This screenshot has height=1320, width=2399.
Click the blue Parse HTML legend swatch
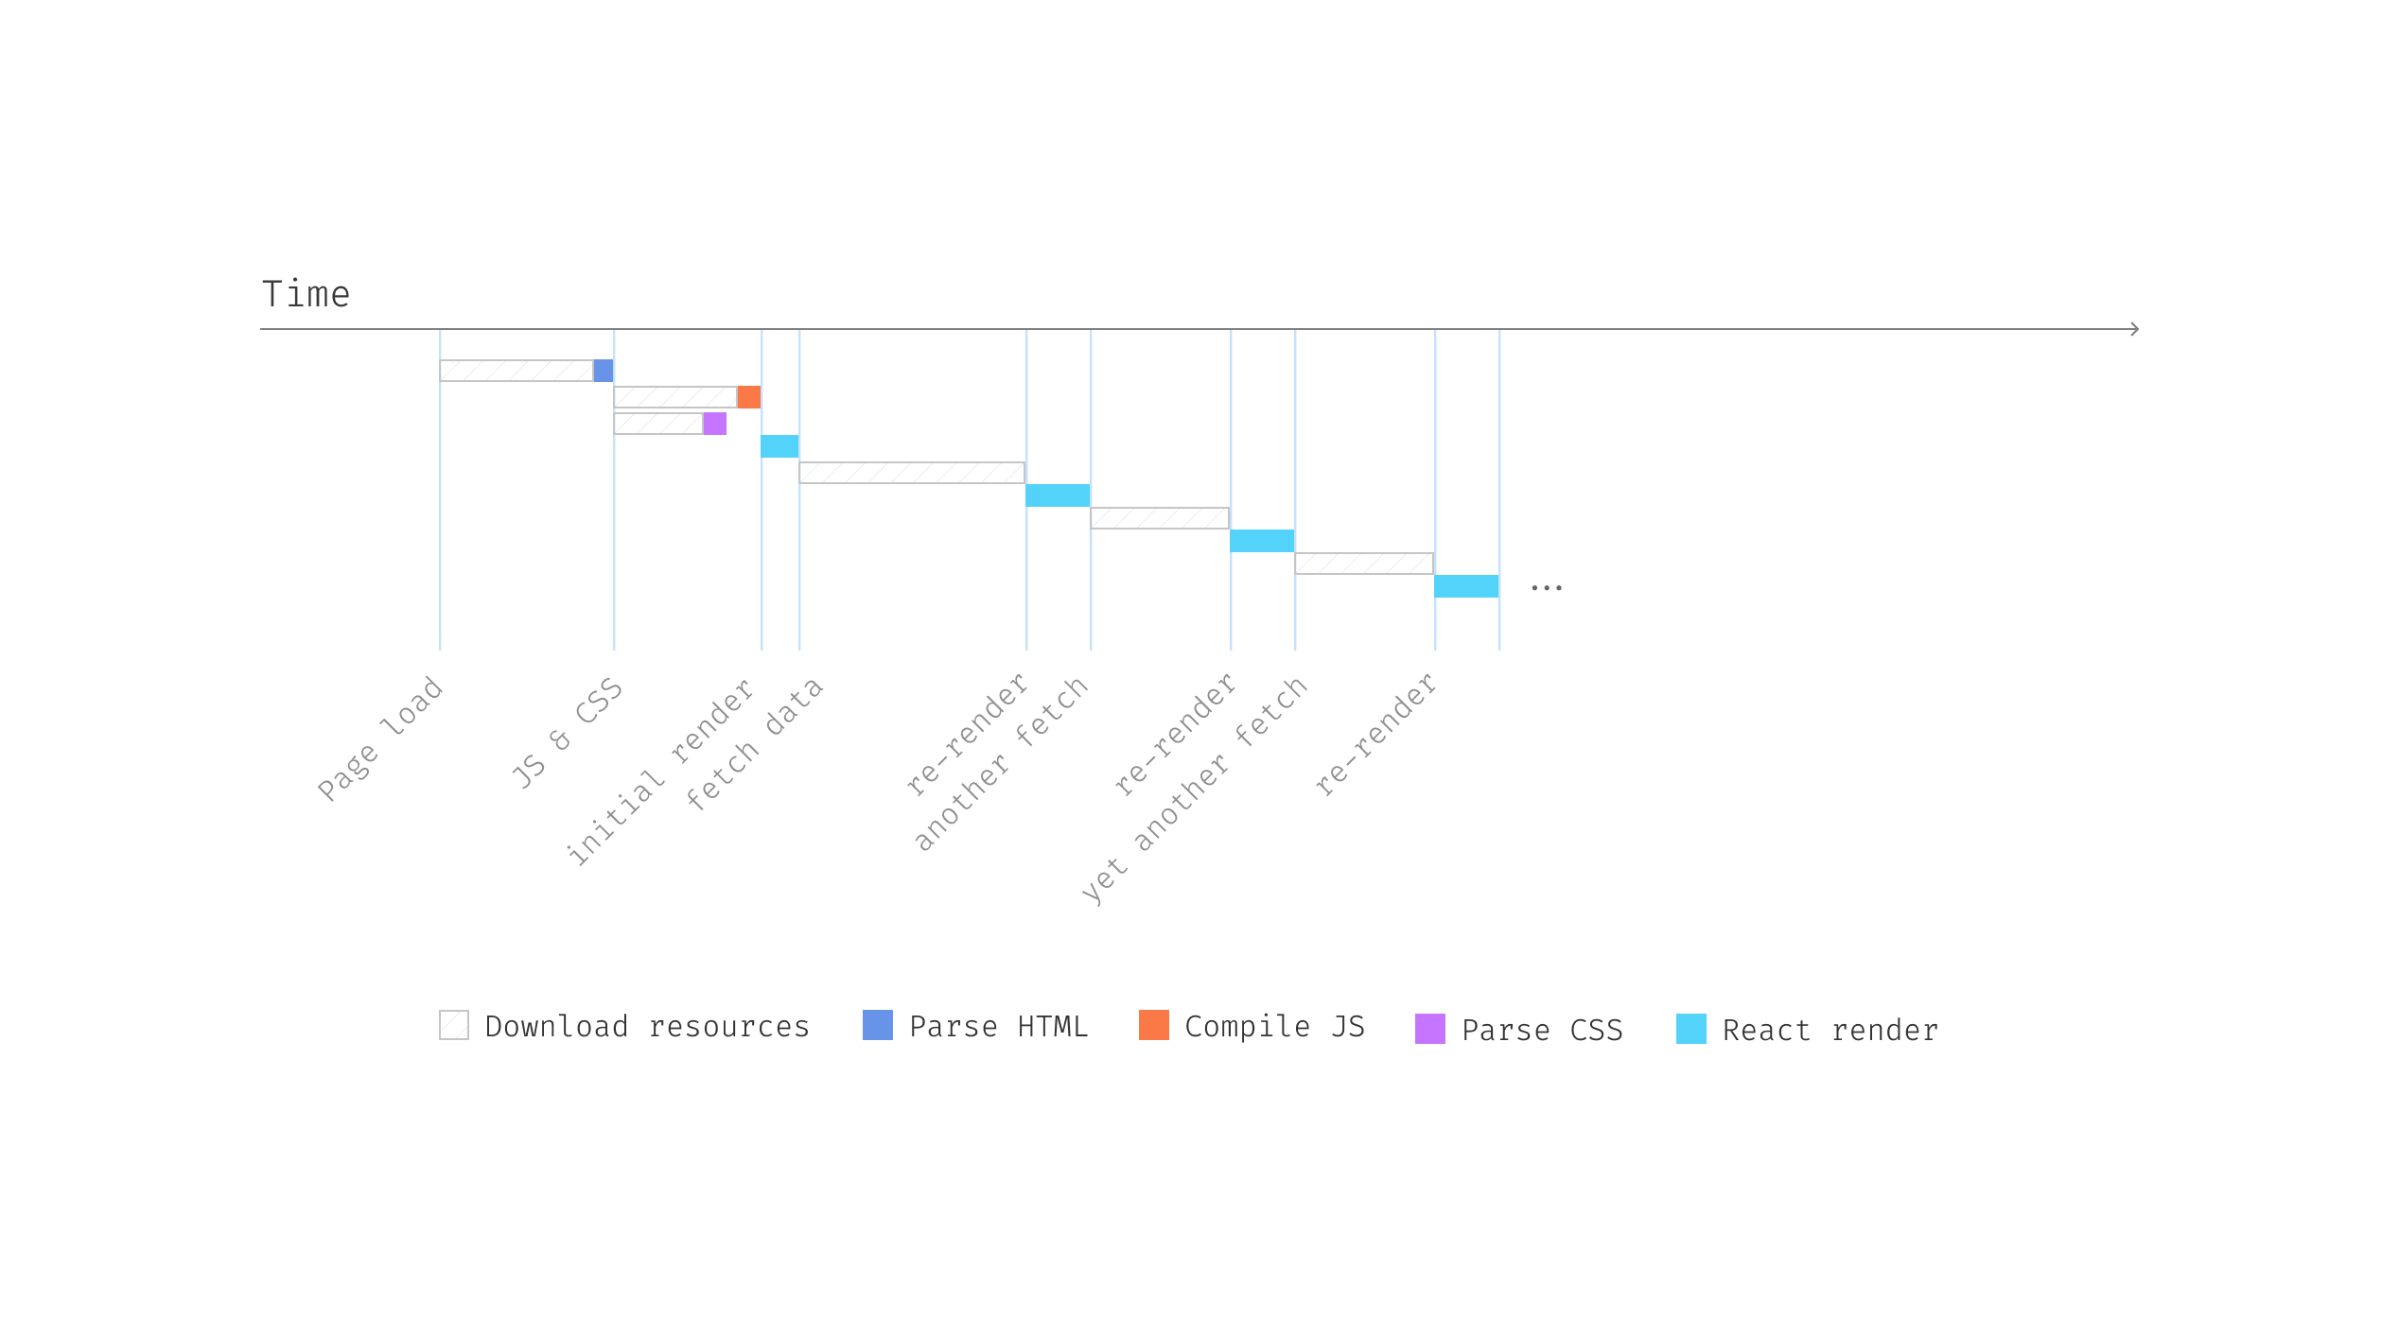click(877, 1025)
